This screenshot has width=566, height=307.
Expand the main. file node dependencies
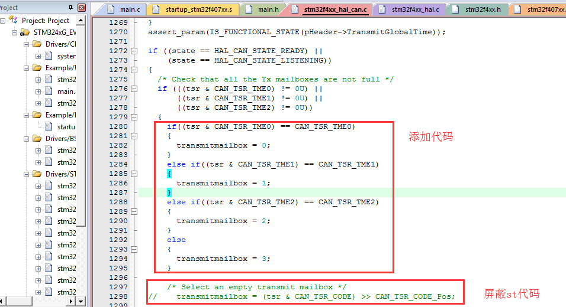(38, 92)
